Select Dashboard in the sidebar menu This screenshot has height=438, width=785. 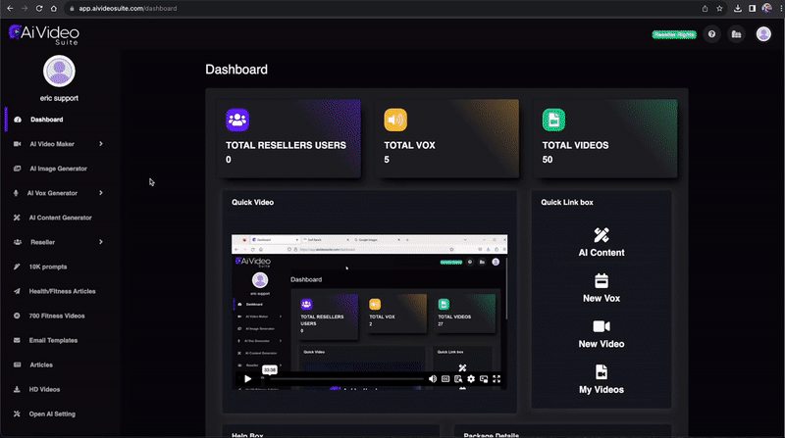46,120
